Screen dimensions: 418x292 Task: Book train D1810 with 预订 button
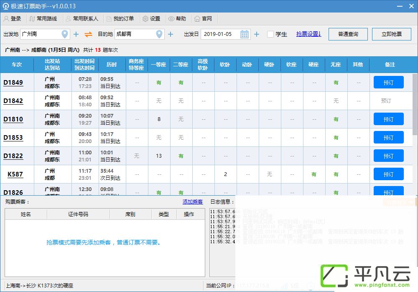(x=388, y=119)
